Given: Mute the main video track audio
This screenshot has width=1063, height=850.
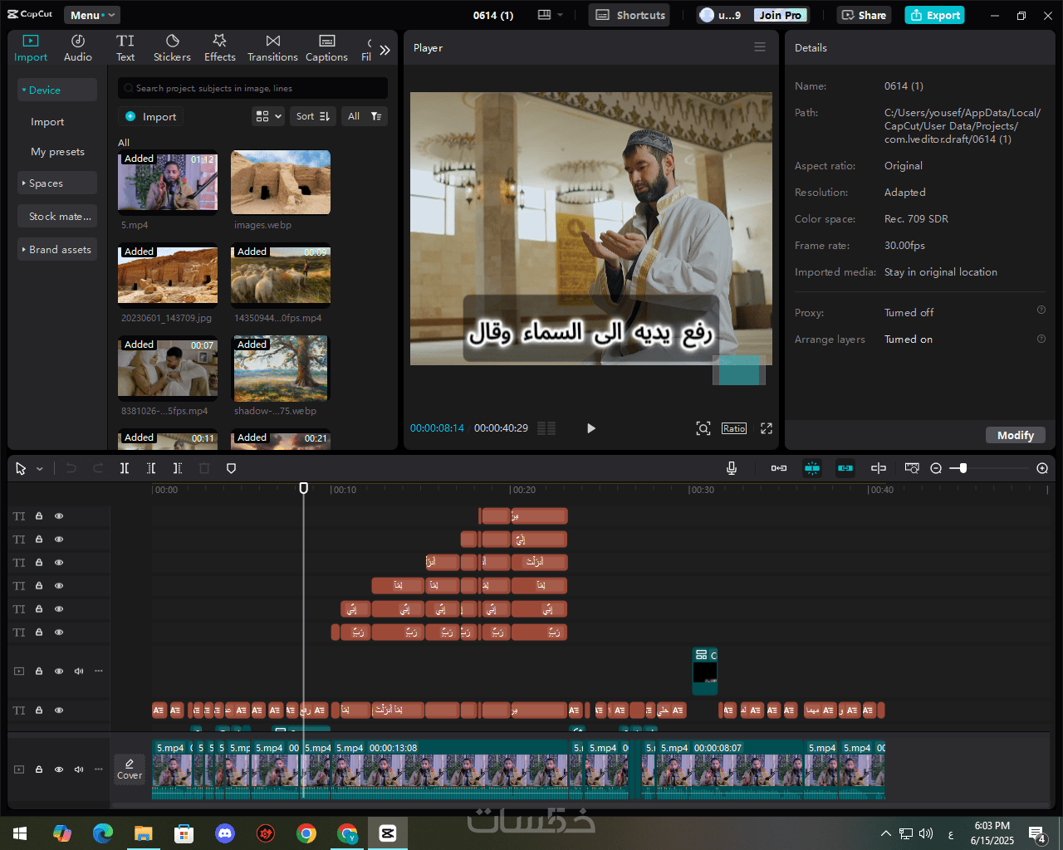Looking at the screenshot, I should click(x=79, y=769).
